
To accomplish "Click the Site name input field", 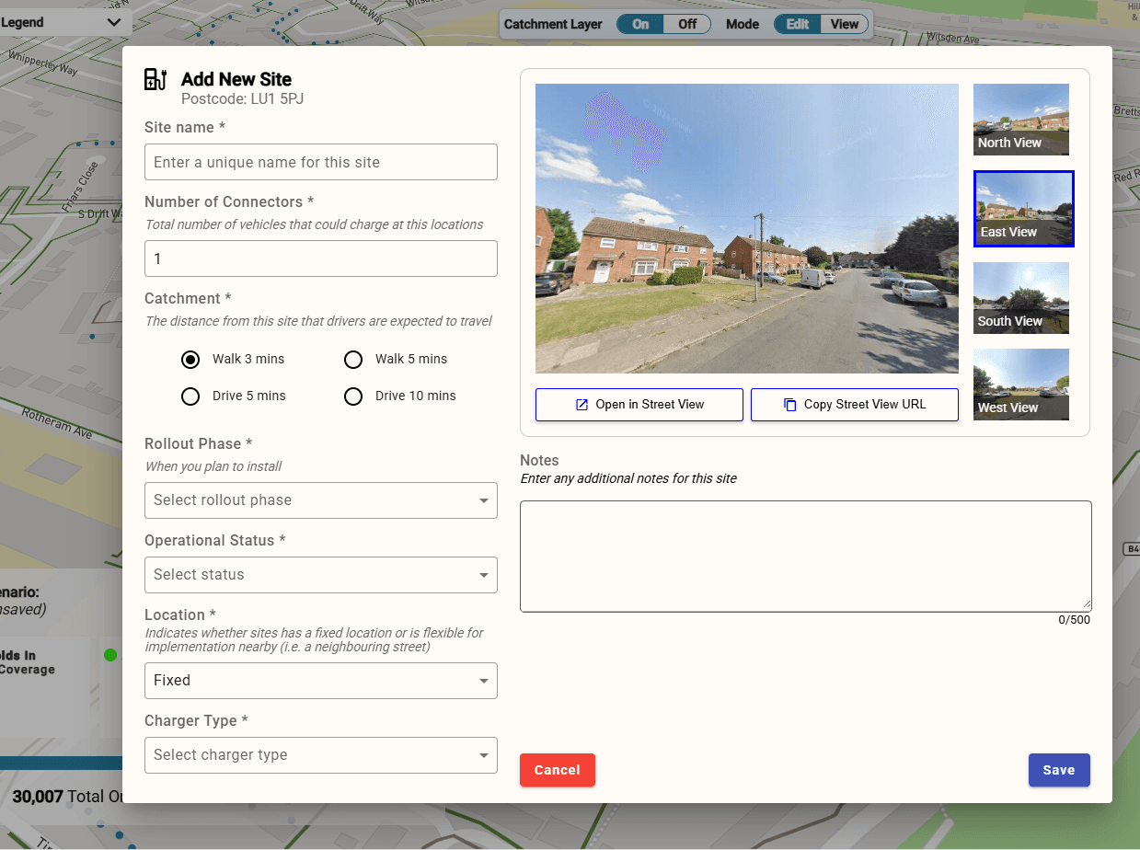I will point(320,162).
